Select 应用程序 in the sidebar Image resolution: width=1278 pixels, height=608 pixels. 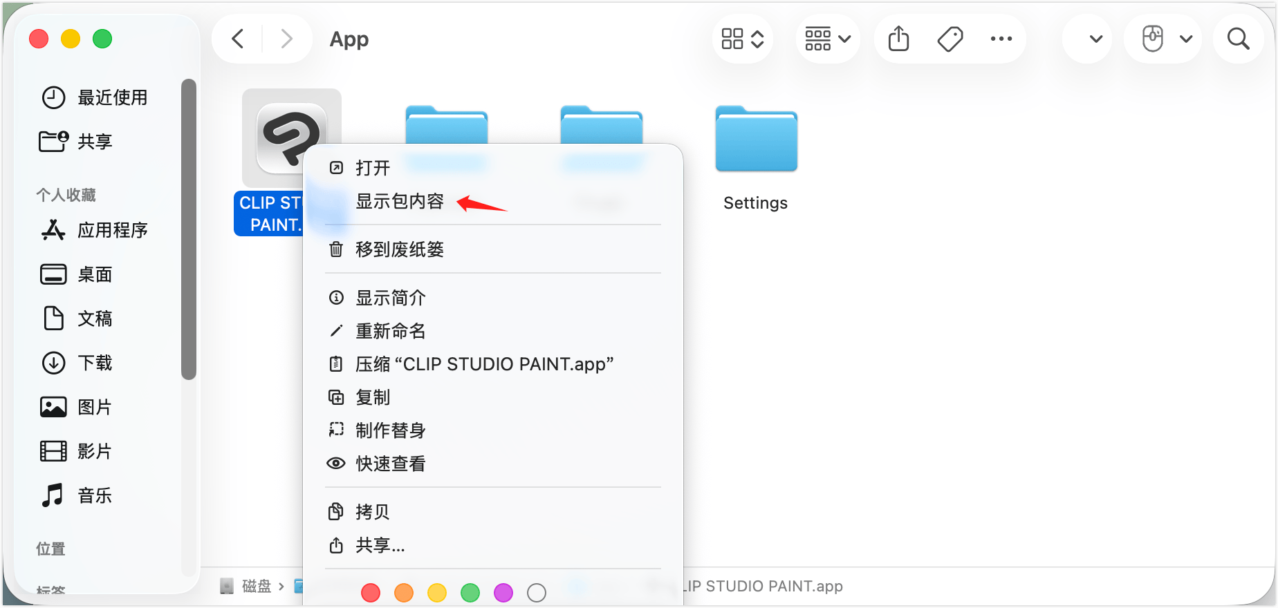coord(112,230)
